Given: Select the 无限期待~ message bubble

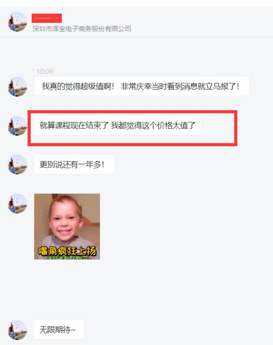Looking at the screenshot, I should [x=59, y=330].
